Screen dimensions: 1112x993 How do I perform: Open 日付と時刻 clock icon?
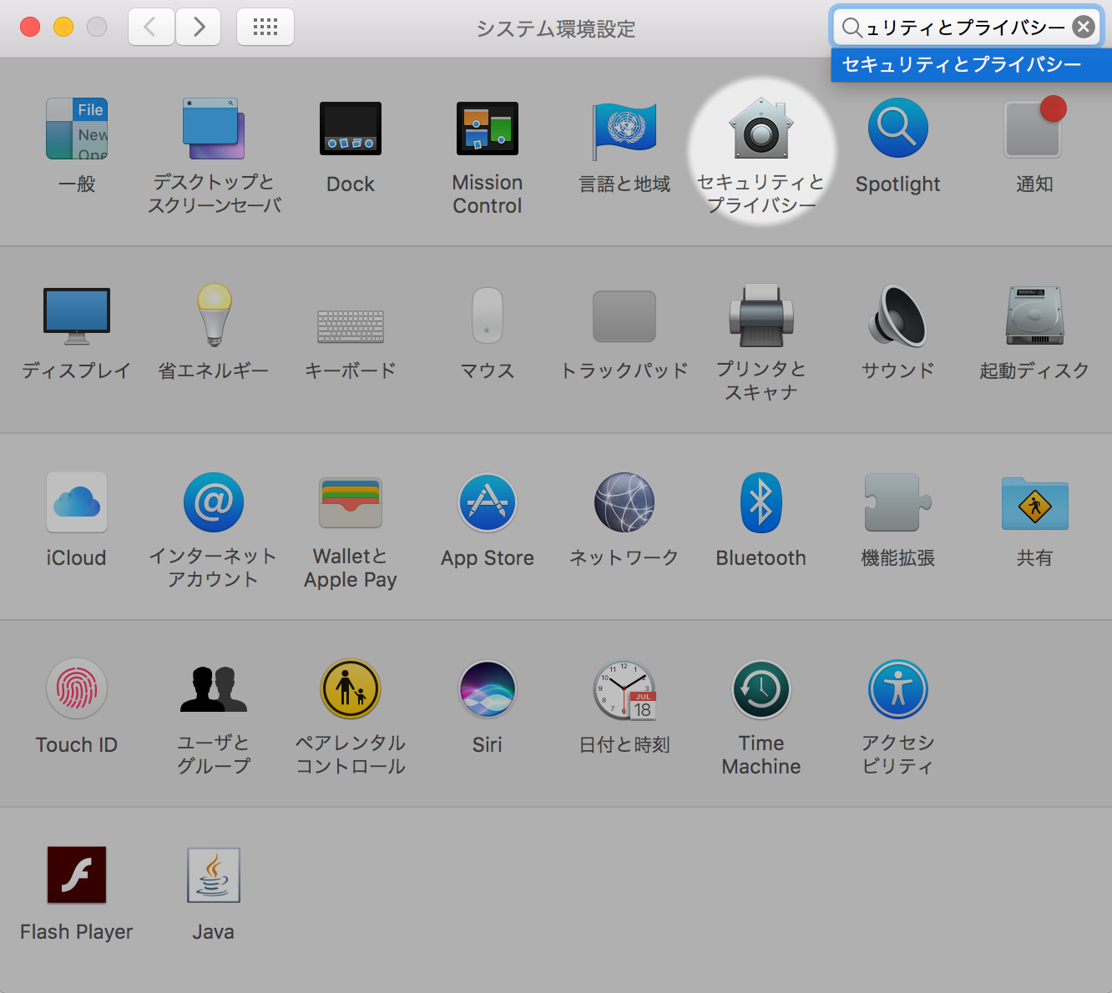[x=624, y=689]
